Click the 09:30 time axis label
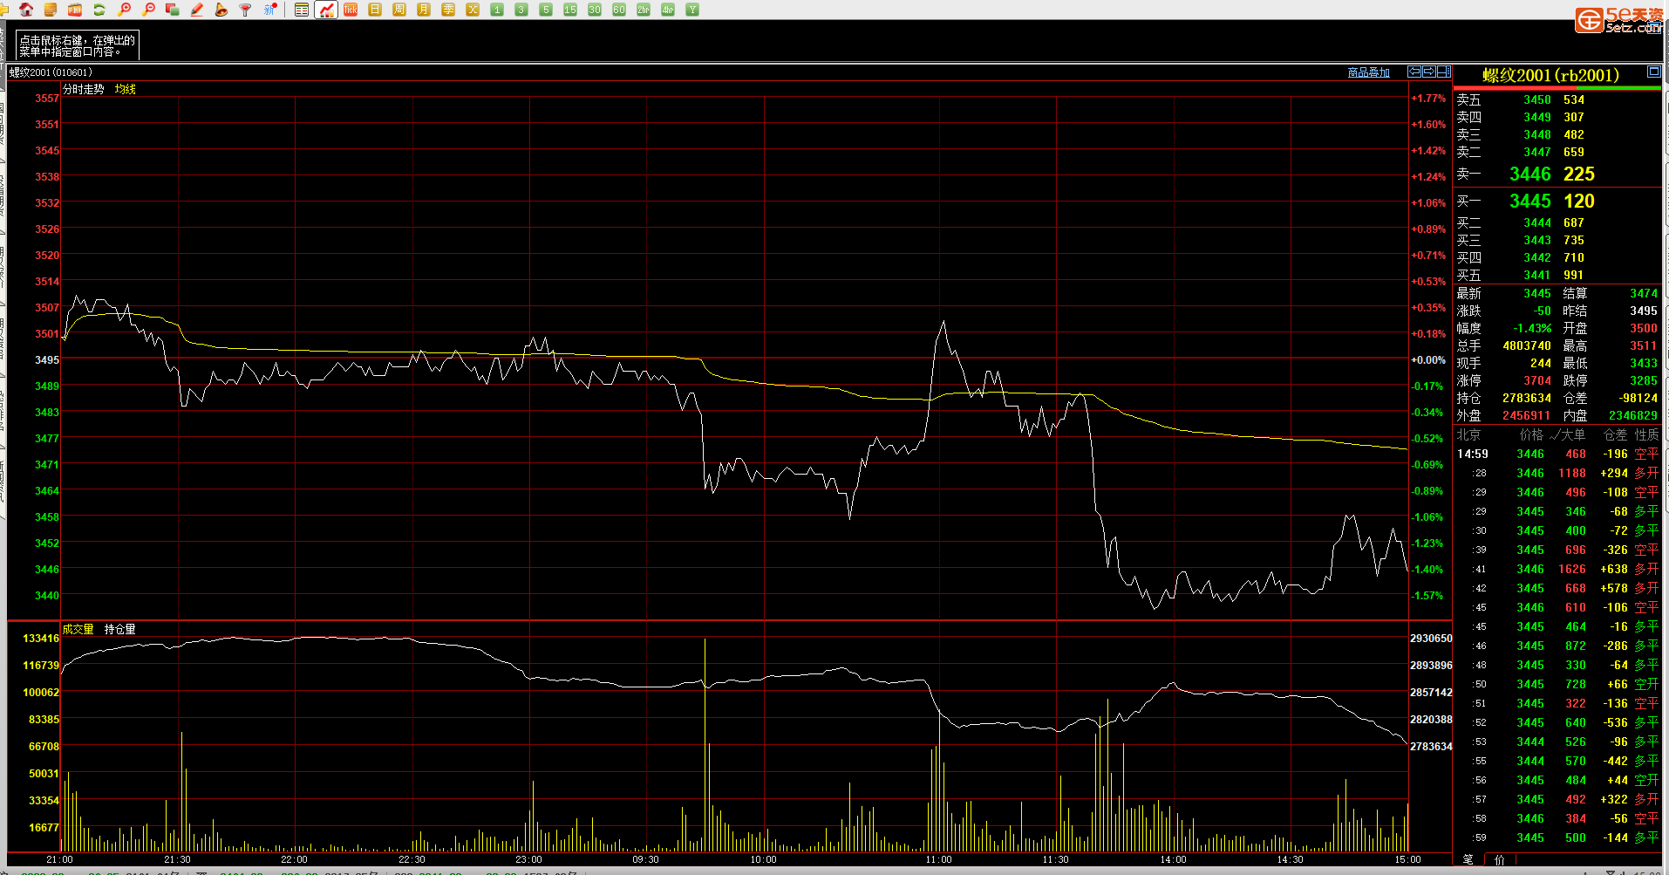 click(x=645, y=860)
